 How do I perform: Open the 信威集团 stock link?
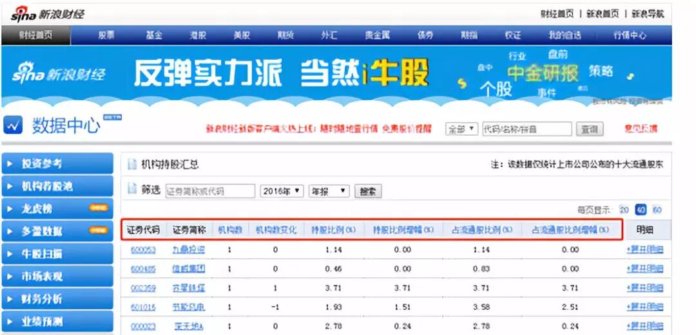point(189,269)
